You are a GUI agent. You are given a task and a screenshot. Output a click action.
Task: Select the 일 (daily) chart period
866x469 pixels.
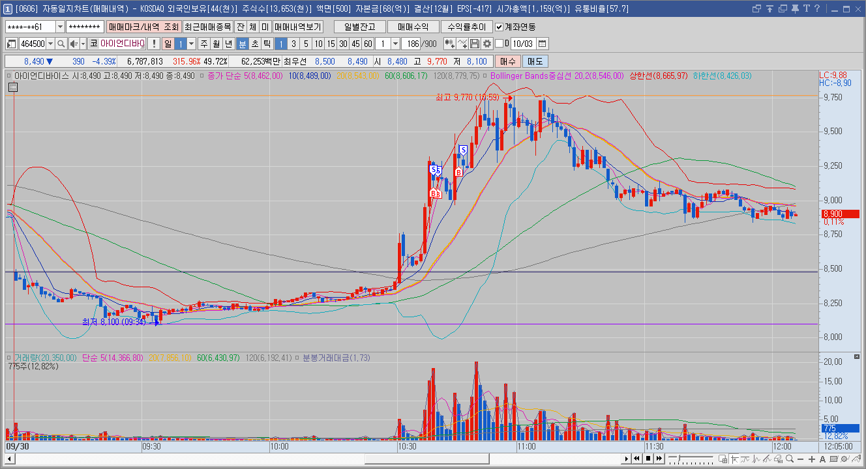[168, 44]
